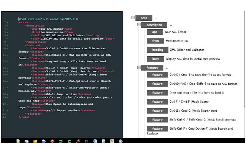Click the disk save icon in footer toolbar
The height and width of the screenshot is (154, 246).
pyautogui.click(x=27, y=141)
